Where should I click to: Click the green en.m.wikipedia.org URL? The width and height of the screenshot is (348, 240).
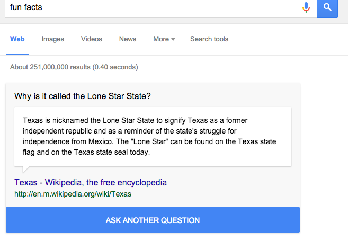click(73, 194)
